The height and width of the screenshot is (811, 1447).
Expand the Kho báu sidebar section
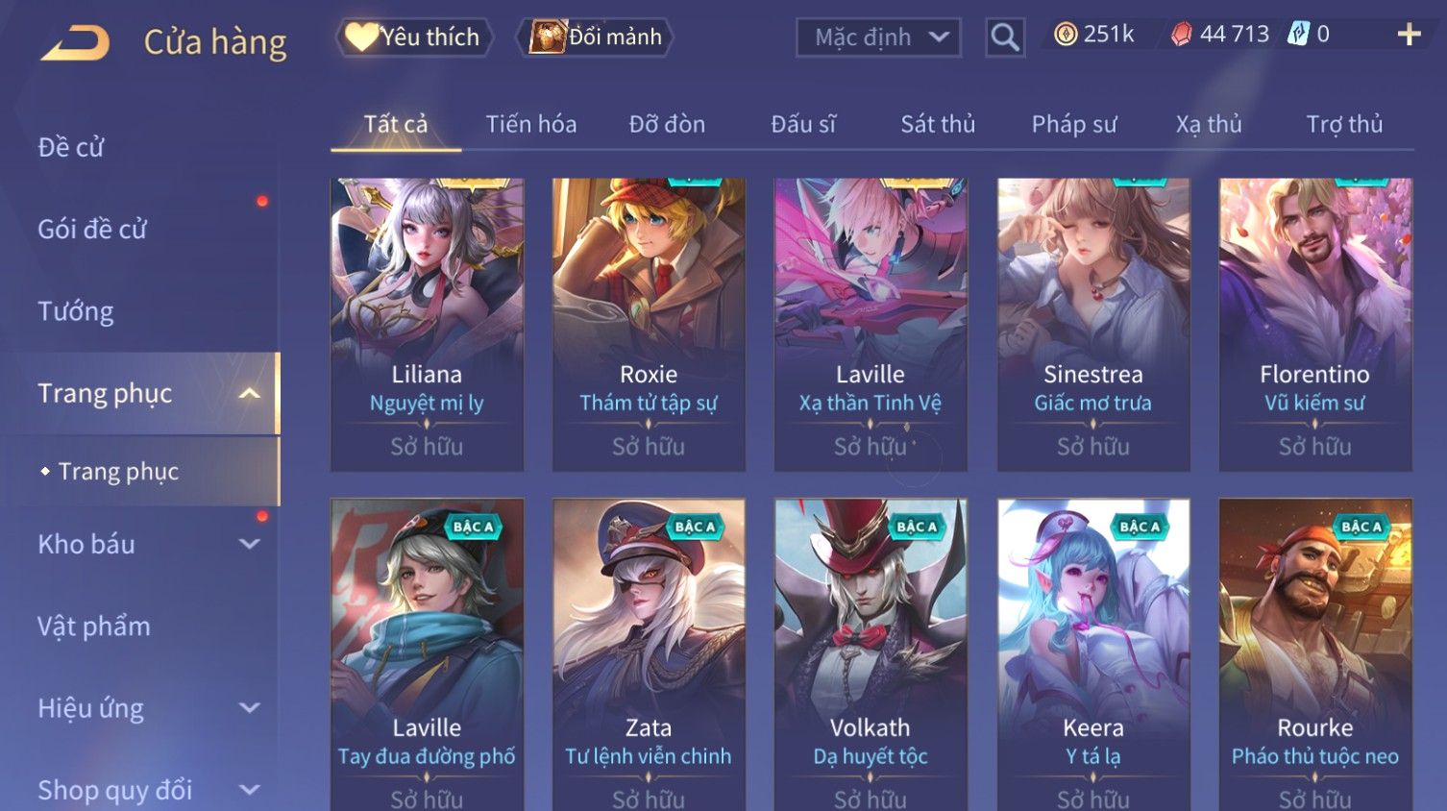250,544
